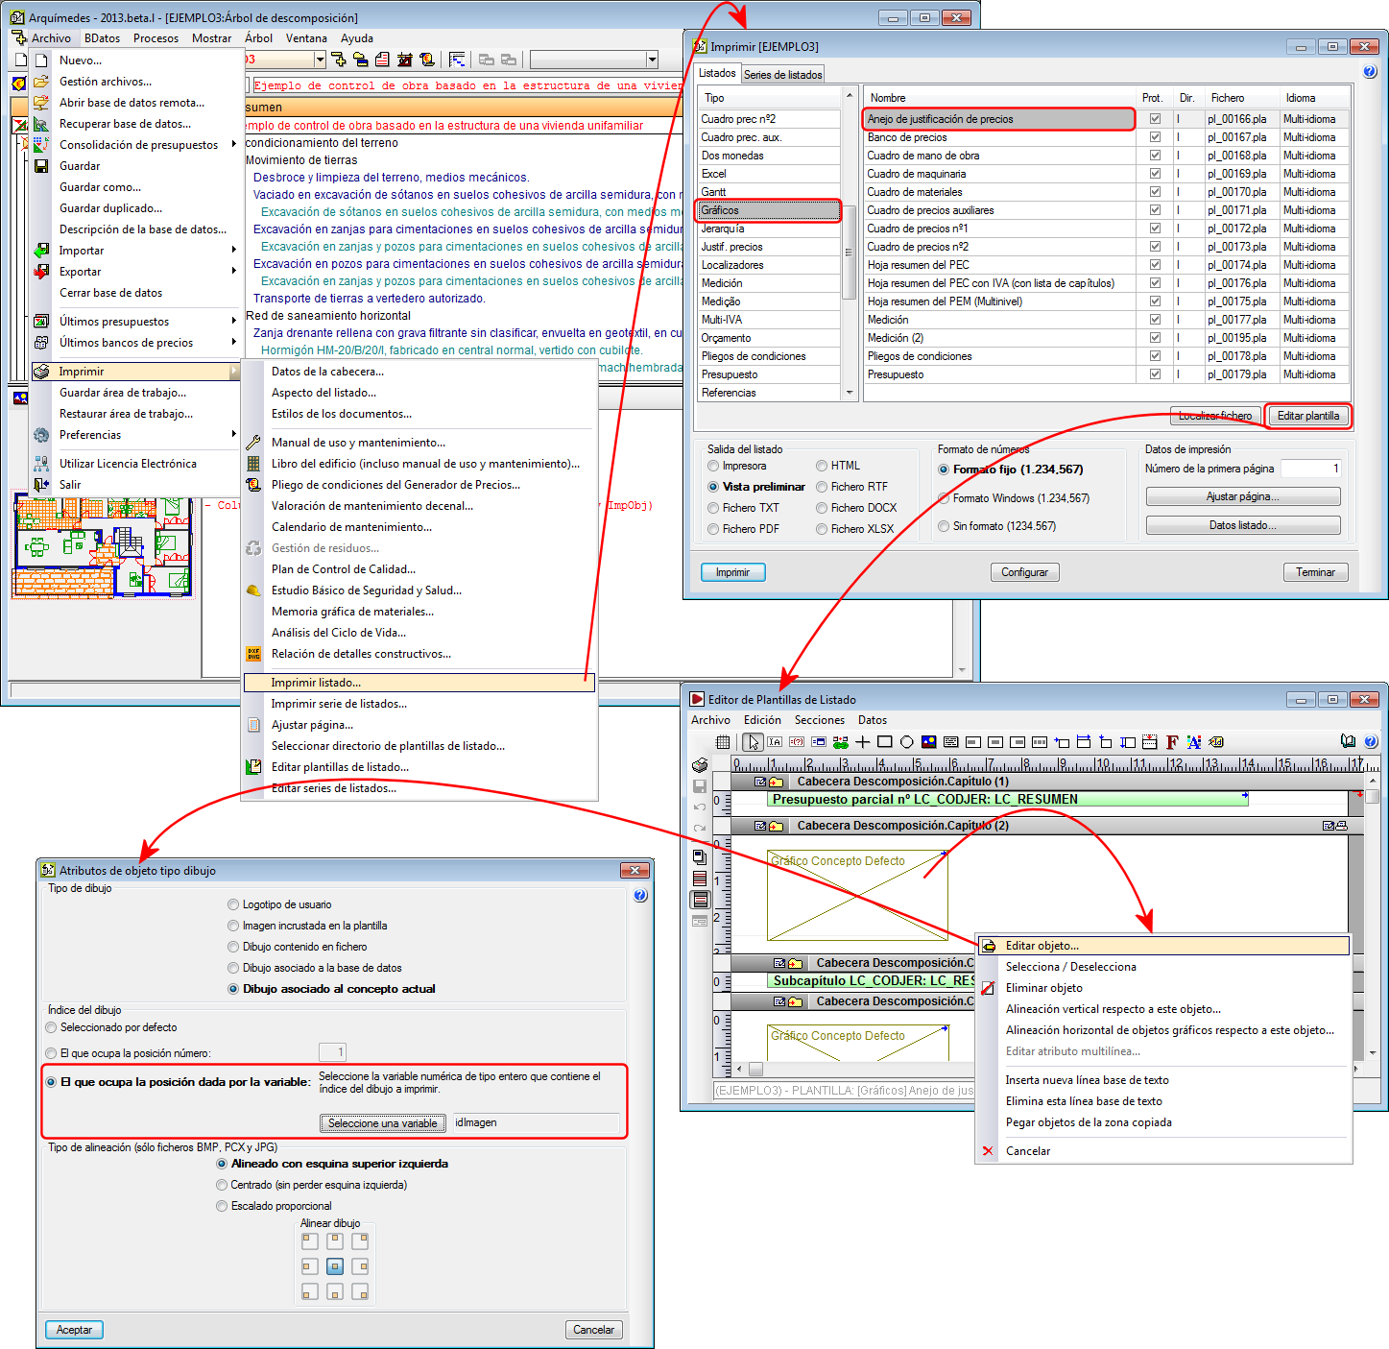Click the Editar plantilla button

pos(1308,416)
